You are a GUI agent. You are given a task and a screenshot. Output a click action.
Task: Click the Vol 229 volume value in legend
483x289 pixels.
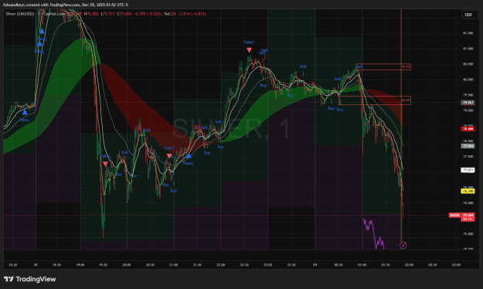170,14
